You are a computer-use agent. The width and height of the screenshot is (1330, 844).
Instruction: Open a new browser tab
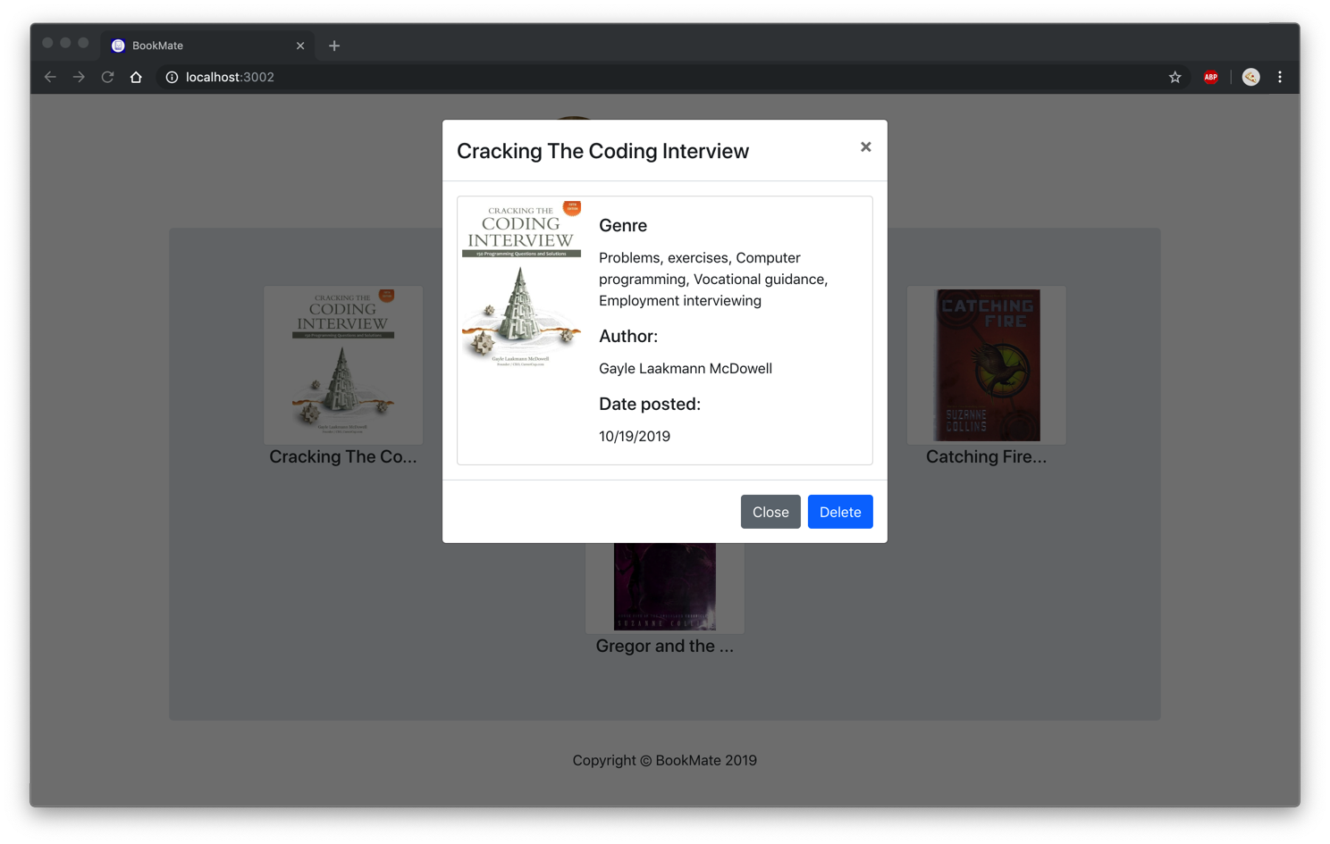(x=334, y=46)
